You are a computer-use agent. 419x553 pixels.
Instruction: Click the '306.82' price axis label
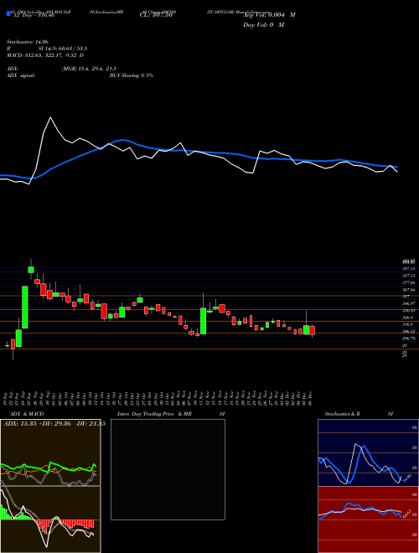tap(408, 332)
